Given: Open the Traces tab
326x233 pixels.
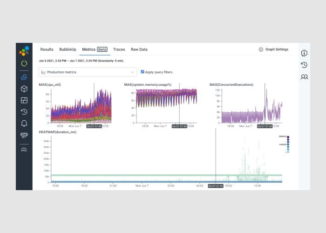Looking at the screenshot, I should click(x=119, y=49).
